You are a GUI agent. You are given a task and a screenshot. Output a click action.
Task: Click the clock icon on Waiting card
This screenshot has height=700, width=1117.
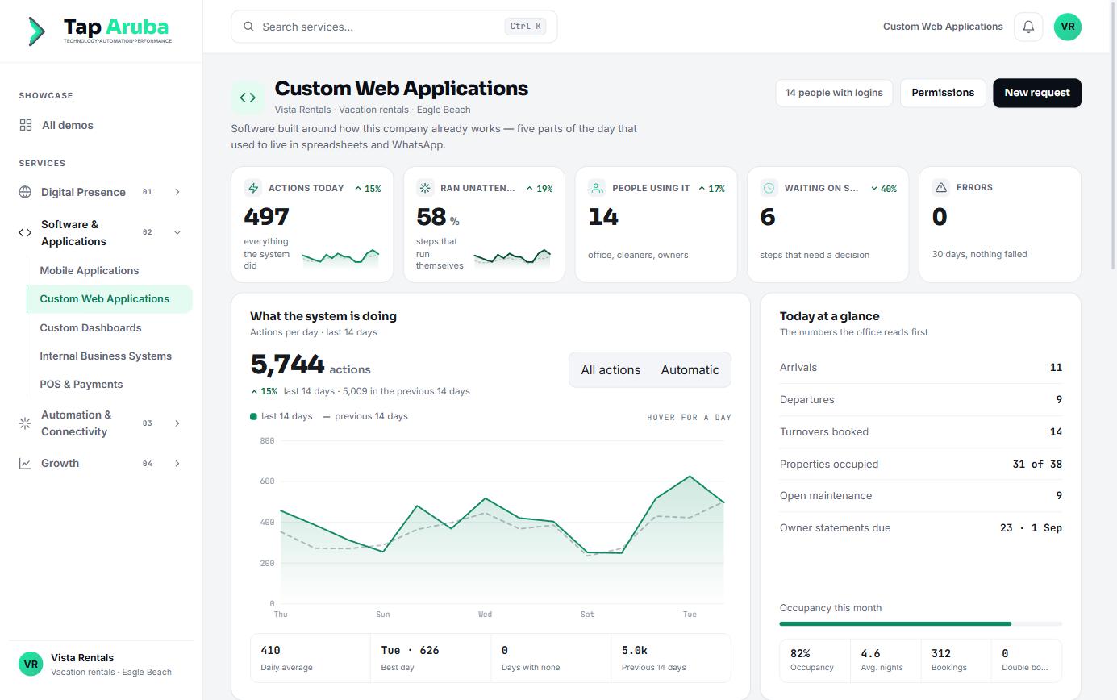[769, 188]
